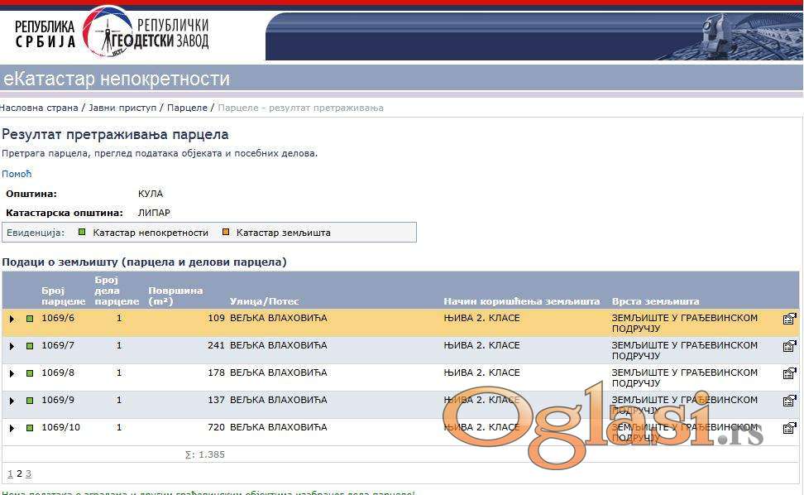Screen dimensions: 804x495
Task: Click green status square for parcel 1069/6
Action: [30, 319]
